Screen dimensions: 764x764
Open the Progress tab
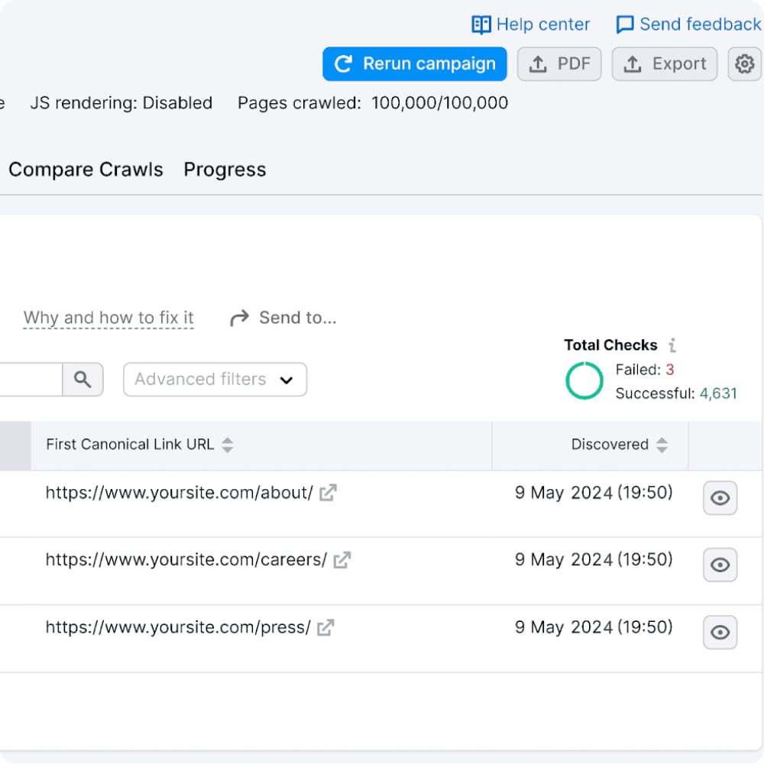(225, 170)
